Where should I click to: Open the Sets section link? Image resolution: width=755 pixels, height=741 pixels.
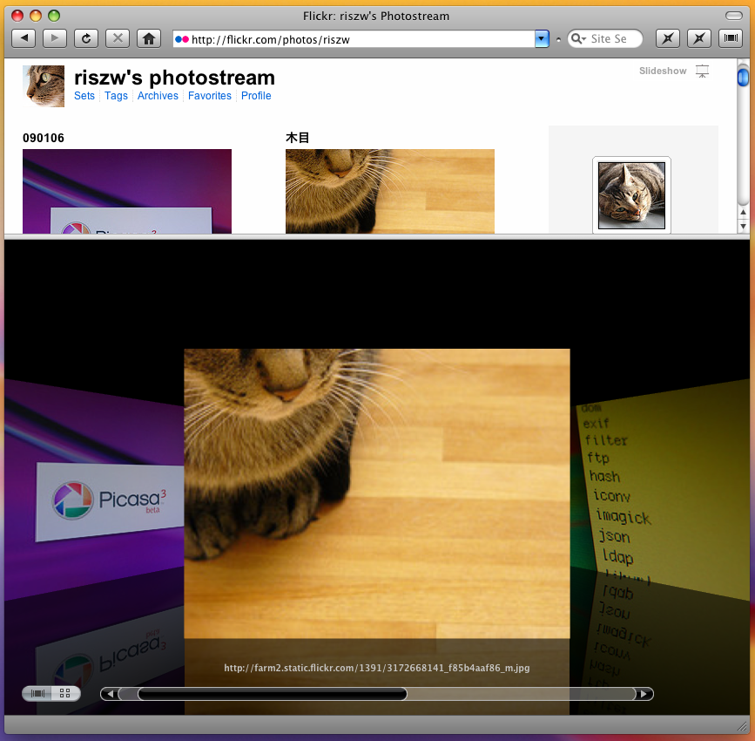[x=84, y=96]
